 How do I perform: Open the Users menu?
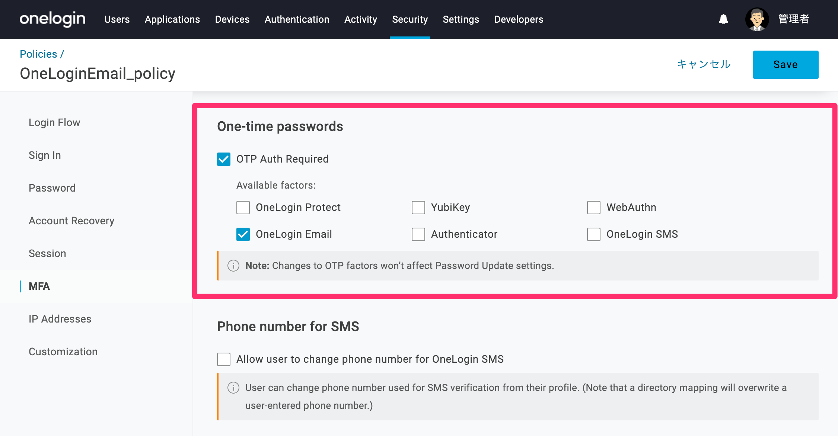pyautogui.click(x=117, y=19)
